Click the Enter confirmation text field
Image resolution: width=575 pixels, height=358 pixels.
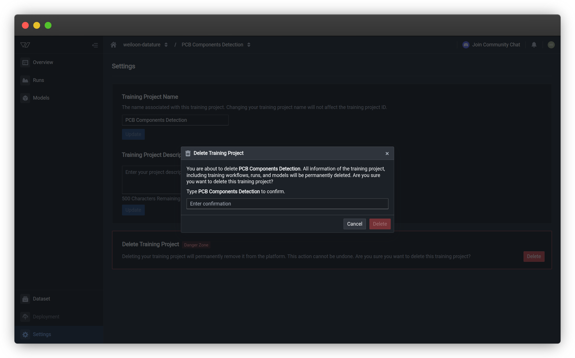point(287,204)
